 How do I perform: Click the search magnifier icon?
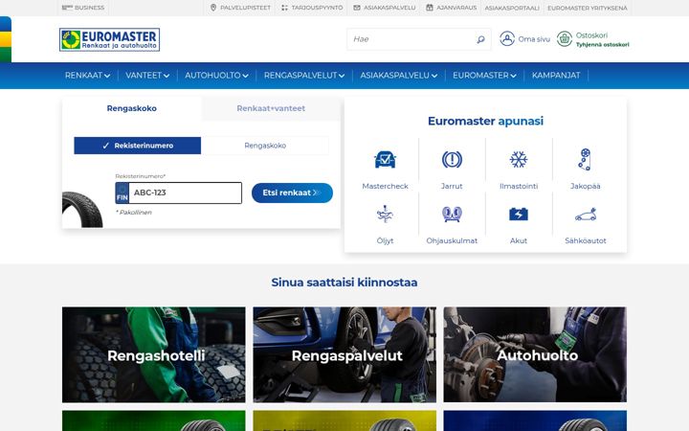[480, 39]
